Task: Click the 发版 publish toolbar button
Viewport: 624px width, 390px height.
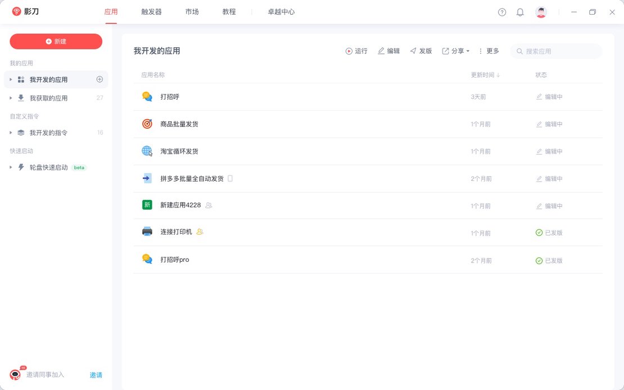Action: point(420,51)
